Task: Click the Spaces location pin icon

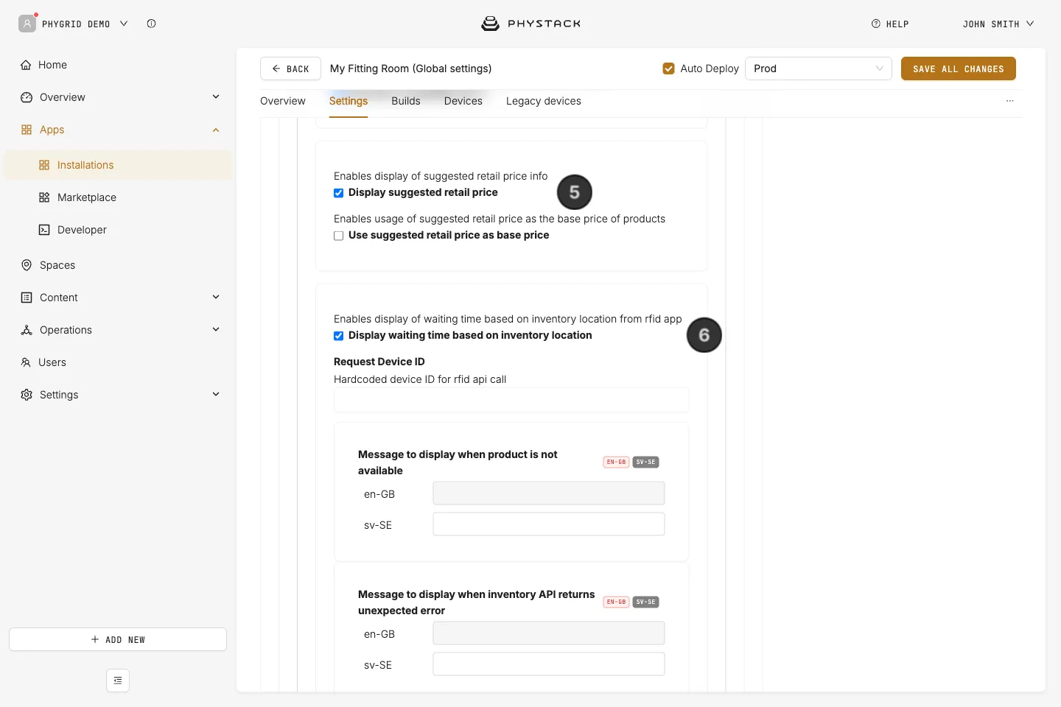Action: (27, 265)
